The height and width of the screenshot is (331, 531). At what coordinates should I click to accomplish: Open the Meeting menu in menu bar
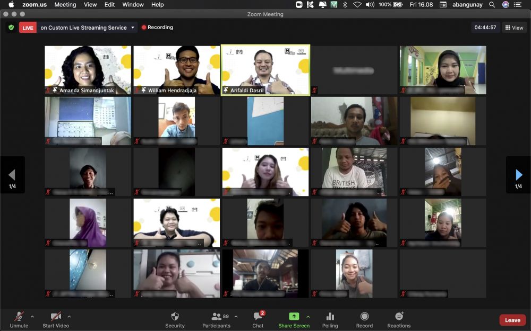tap(65, 4)
